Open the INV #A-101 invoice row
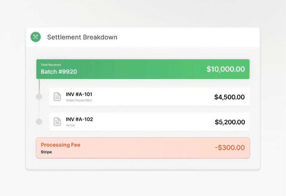Screen dimensions: 286x196 (149, 97)
